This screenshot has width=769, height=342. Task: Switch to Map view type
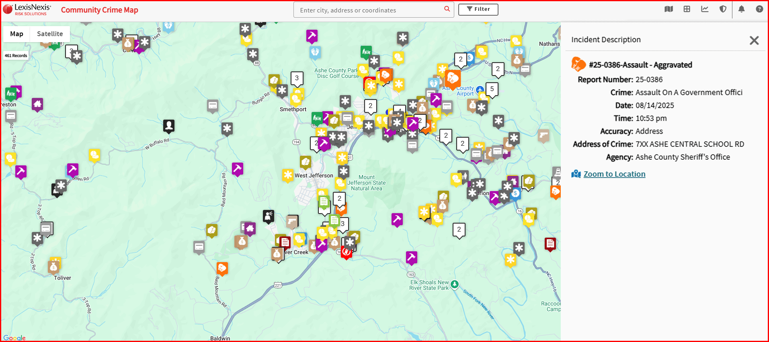click(16, 34)
